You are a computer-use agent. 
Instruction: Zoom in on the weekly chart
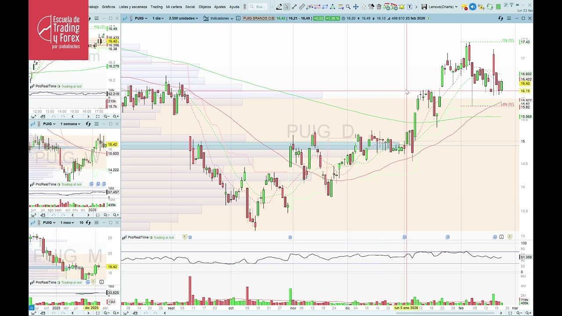click(x=115, y=215)
